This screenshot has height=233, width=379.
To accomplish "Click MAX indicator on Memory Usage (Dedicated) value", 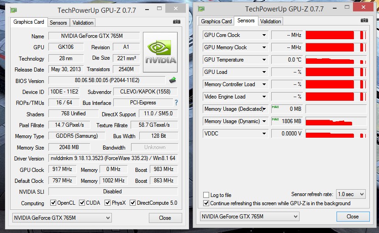I will point(275,107).
